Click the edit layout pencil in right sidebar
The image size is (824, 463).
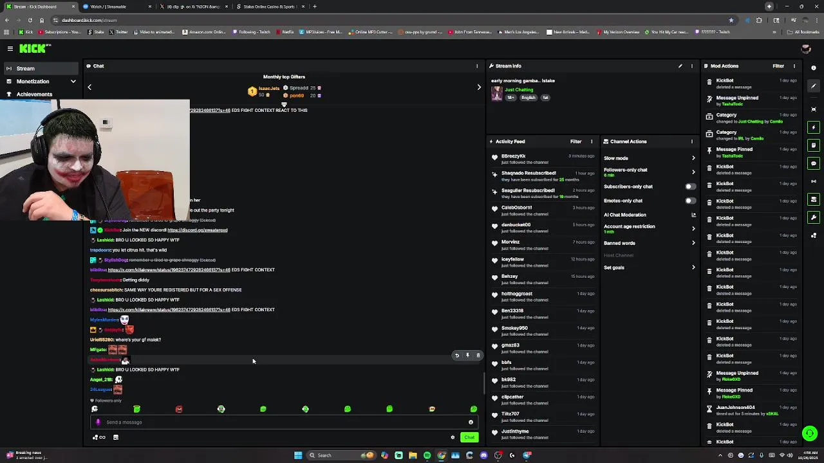point(814,86)
